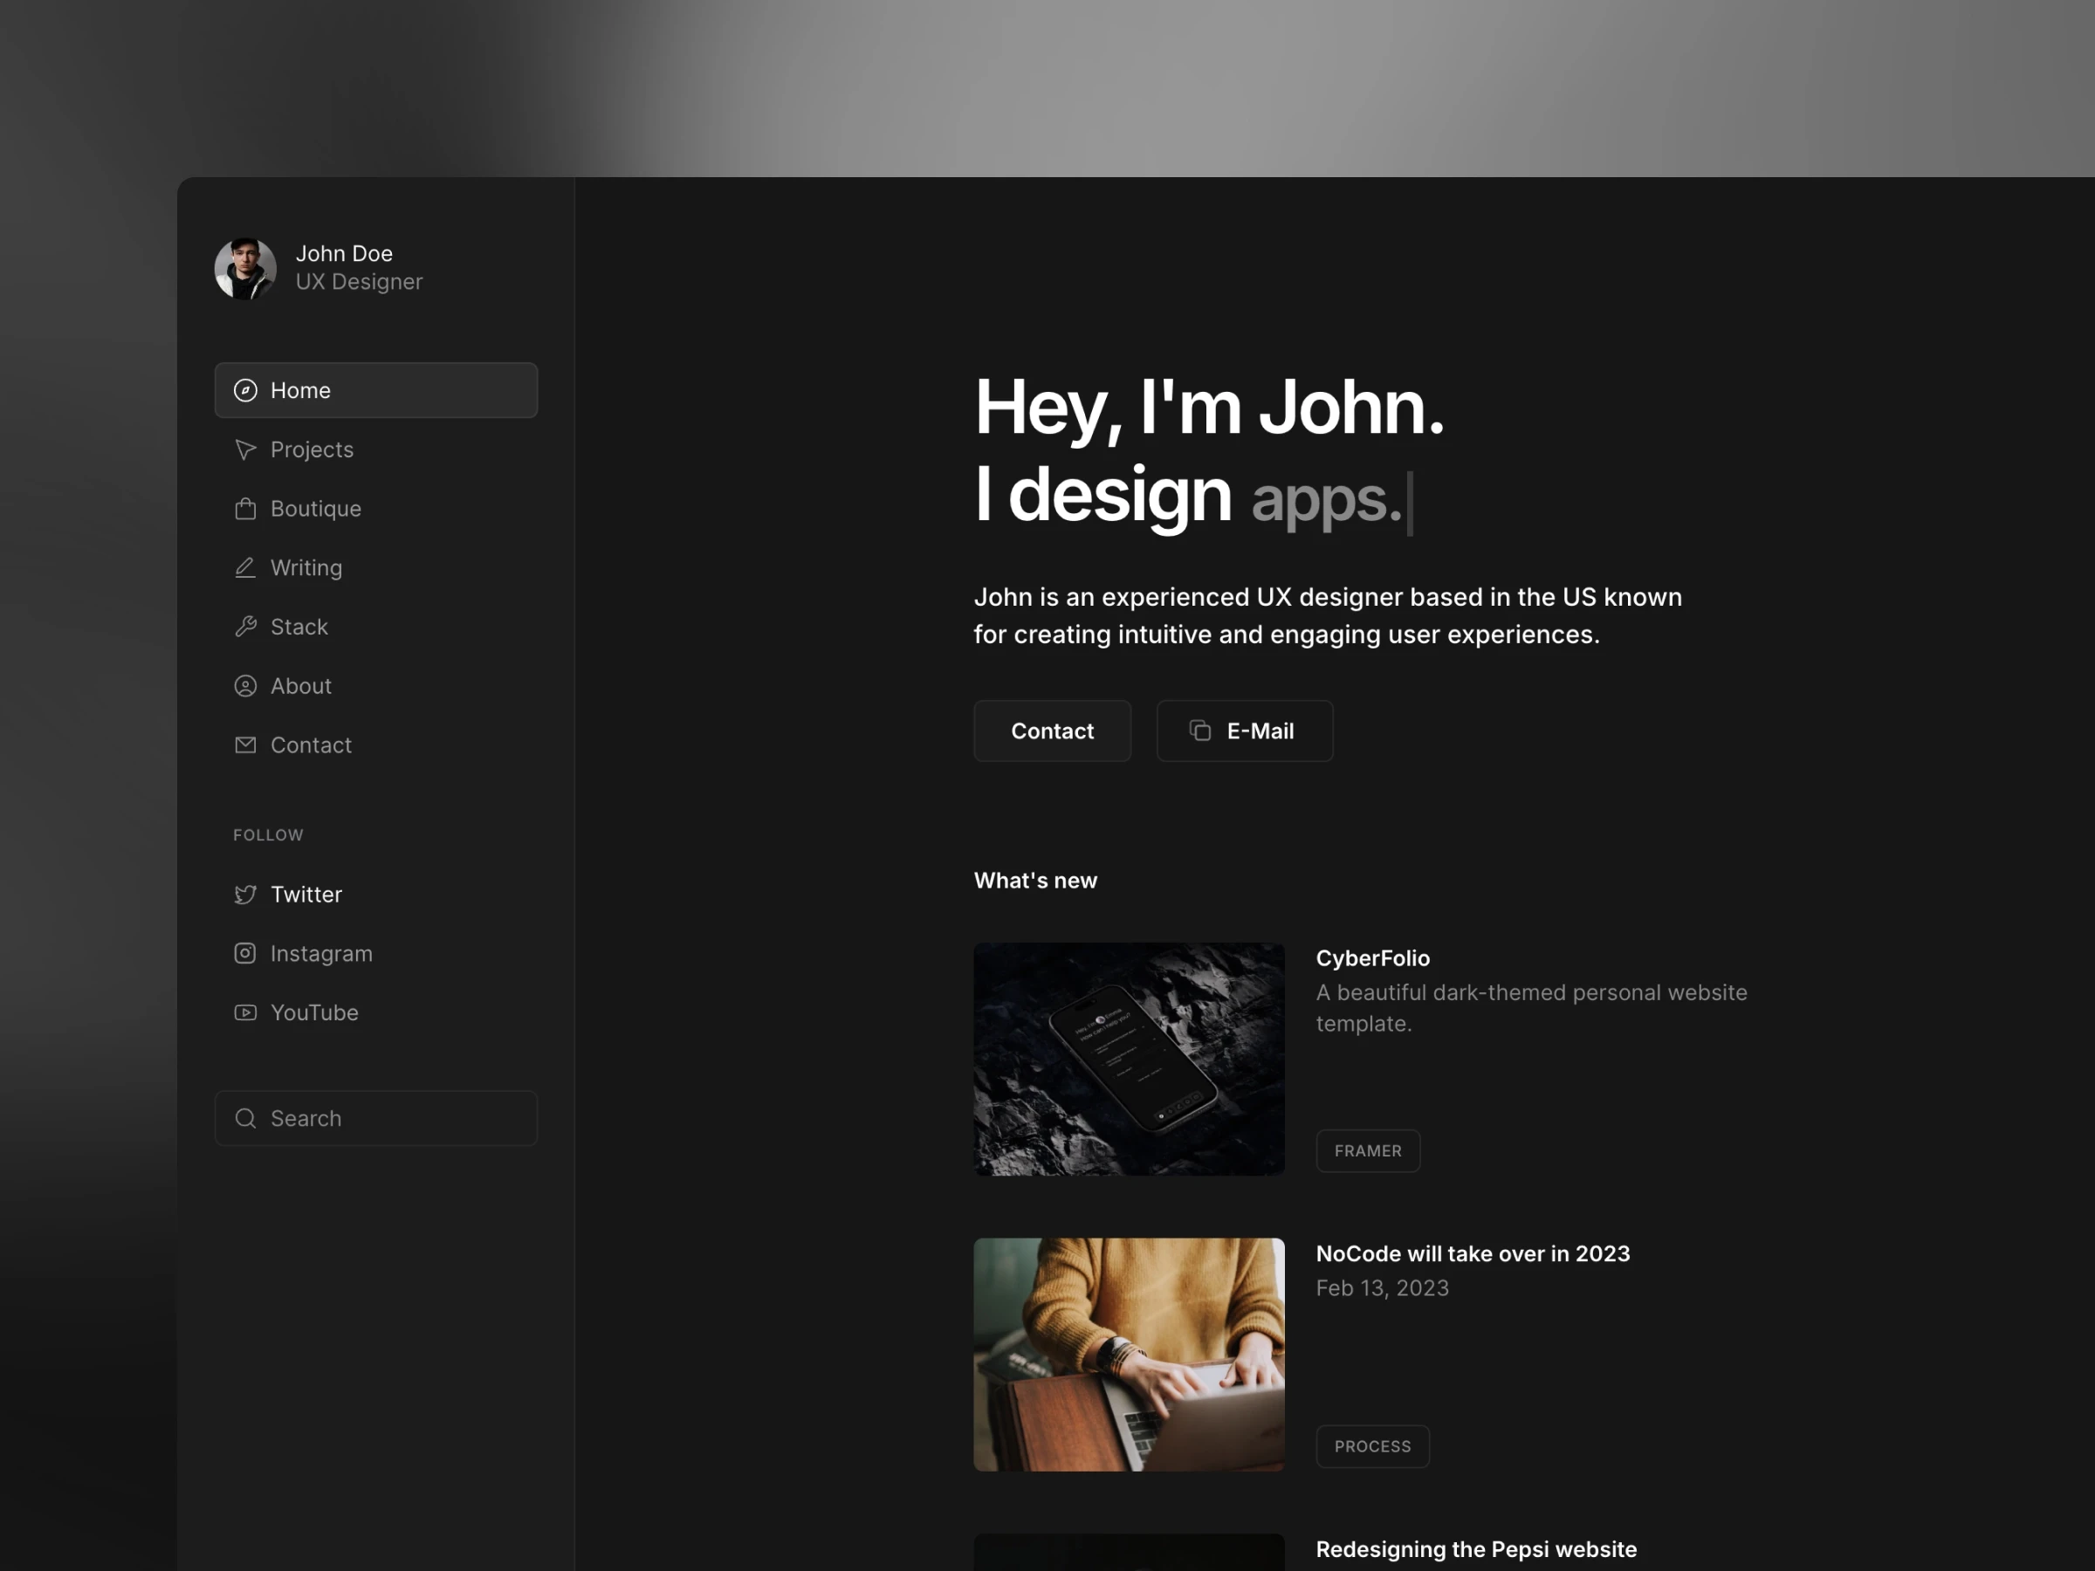The image size is (2095, 1571).
Task: Click the Projects cursor icon
Action: (x=245, y=449)
